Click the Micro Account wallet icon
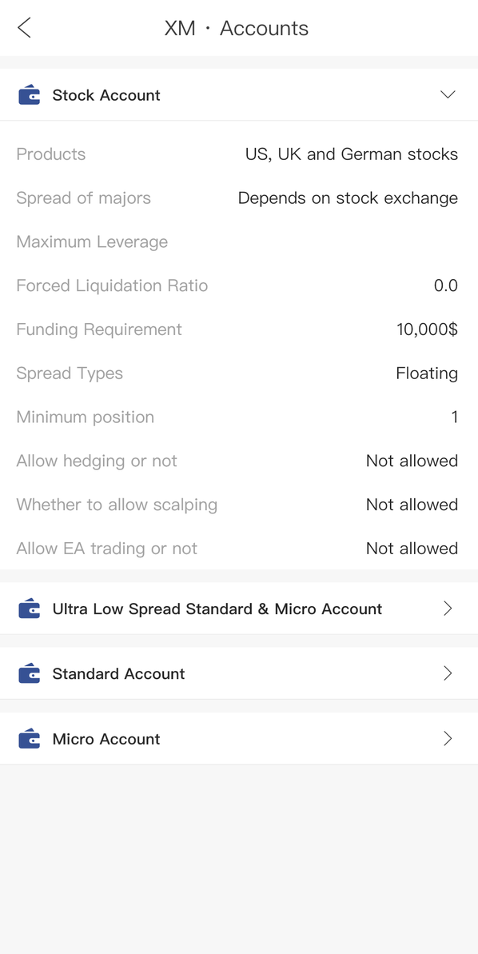478x954 pixels. tap(30, 739)
